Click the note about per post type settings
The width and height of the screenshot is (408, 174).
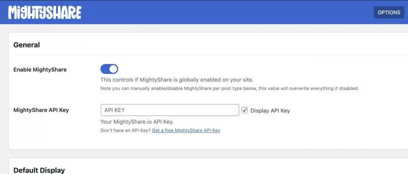click(x=229, y=88)
